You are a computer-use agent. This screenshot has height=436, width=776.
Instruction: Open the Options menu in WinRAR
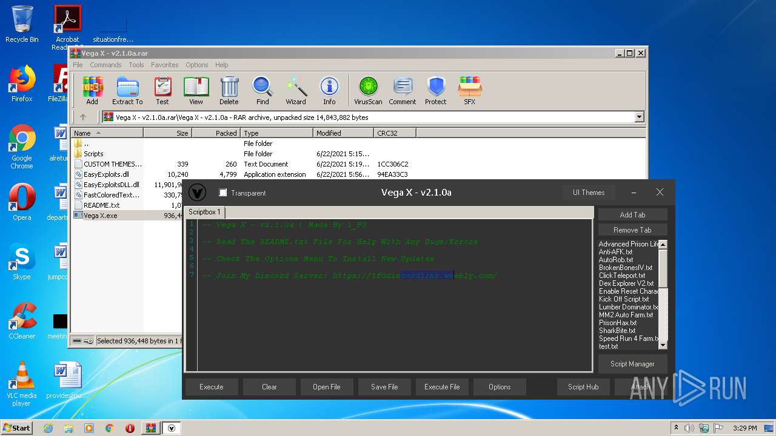click(197, 65)
